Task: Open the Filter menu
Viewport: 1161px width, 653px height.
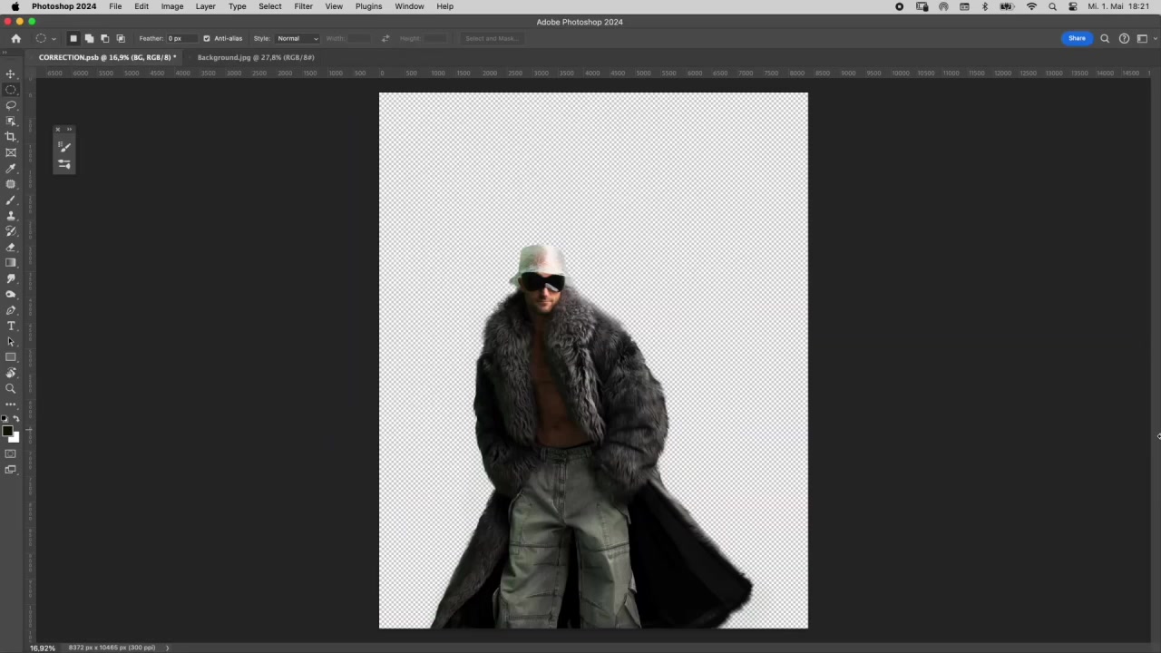Action: click(x=303, y=6)
